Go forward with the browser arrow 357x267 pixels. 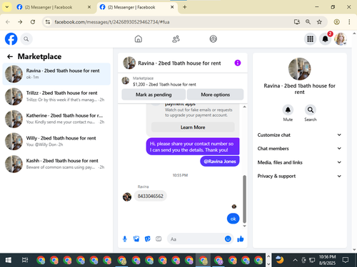tap(20, 22)
